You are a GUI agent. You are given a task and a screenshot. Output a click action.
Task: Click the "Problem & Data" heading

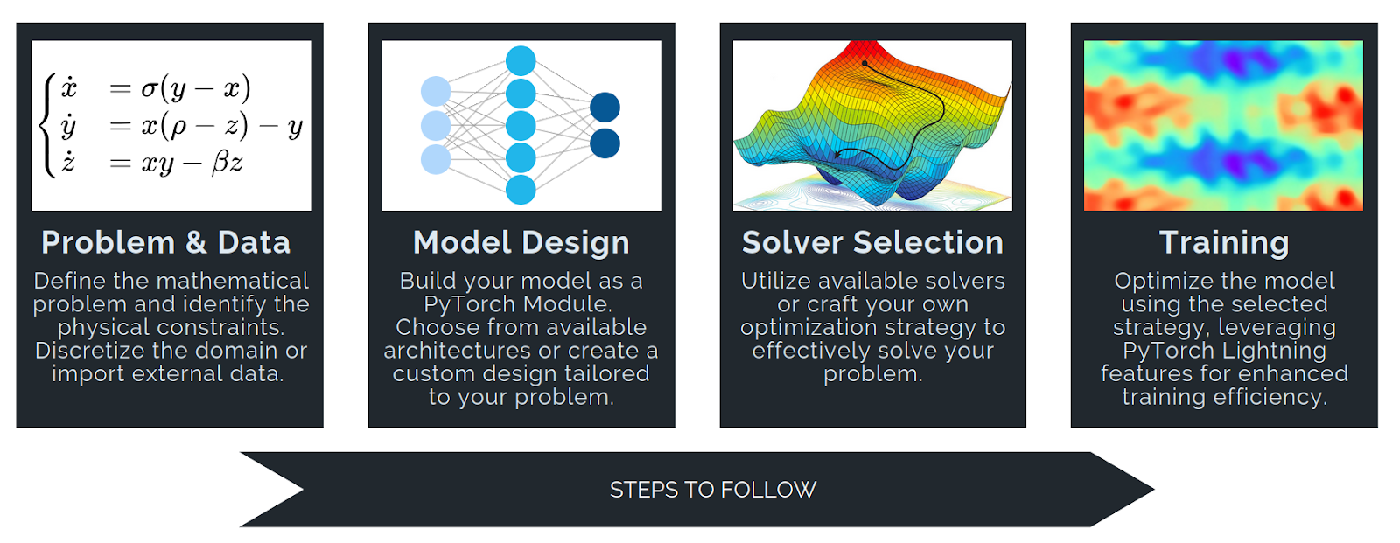165,242
